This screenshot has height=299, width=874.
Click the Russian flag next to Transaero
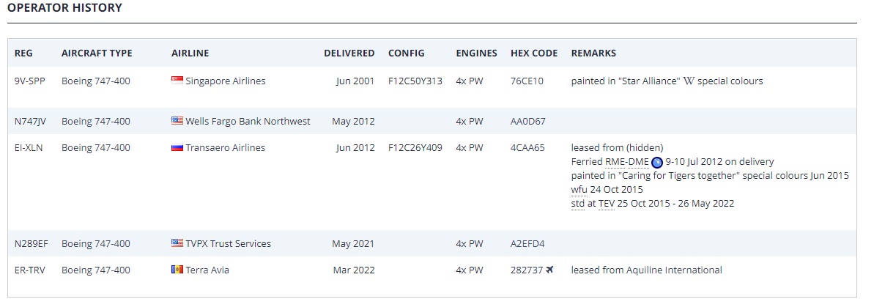tap(177, 147)
